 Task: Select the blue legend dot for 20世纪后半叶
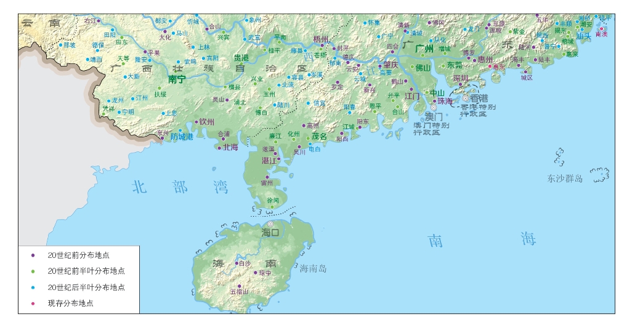(33, 287)
